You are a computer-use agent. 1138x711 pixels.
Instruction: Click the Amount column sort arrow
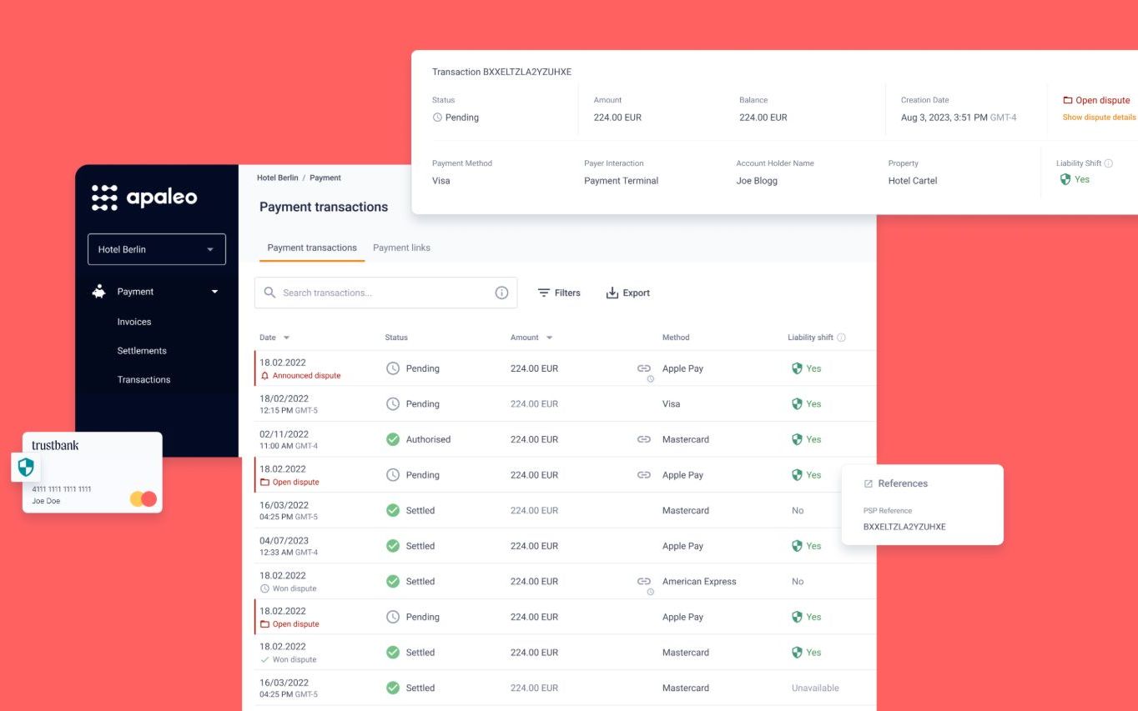click(549, 338)
